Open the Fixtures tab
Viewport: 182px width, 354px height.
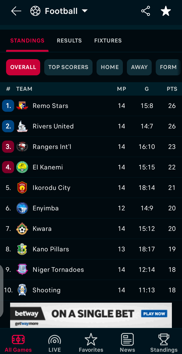[x=108, y=41]
